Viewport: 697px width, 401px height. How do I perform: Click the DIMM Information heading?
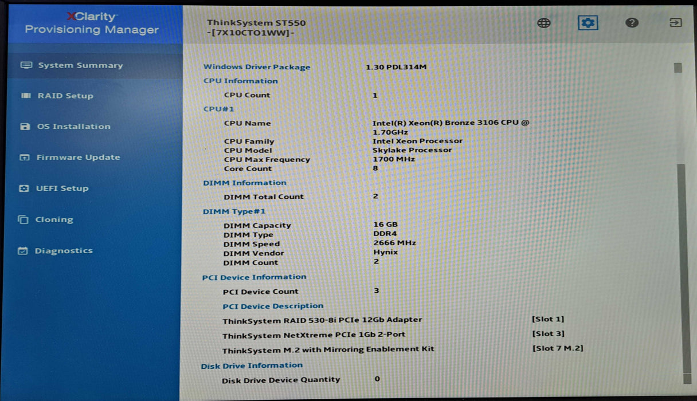[245, 183]
